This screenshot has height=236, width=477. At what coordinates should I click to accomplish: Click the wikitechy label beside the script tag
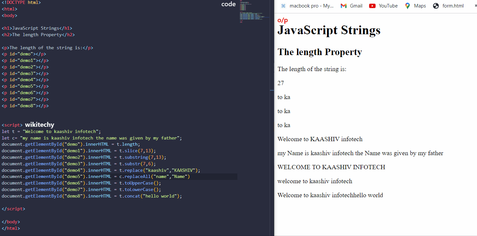click(x=39, y=125)
